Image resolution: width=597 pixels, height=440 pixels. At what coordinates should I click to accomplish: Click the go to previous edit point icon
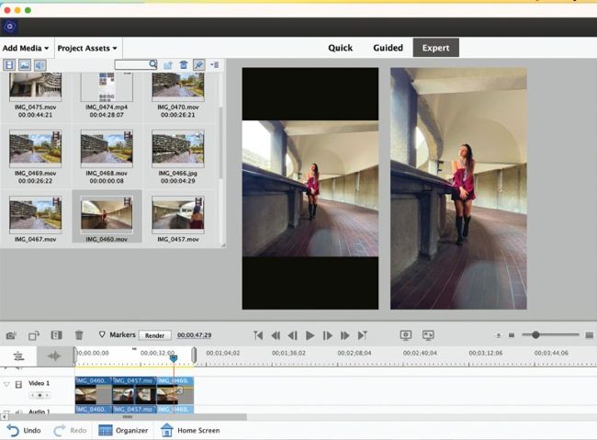(258, 336)
